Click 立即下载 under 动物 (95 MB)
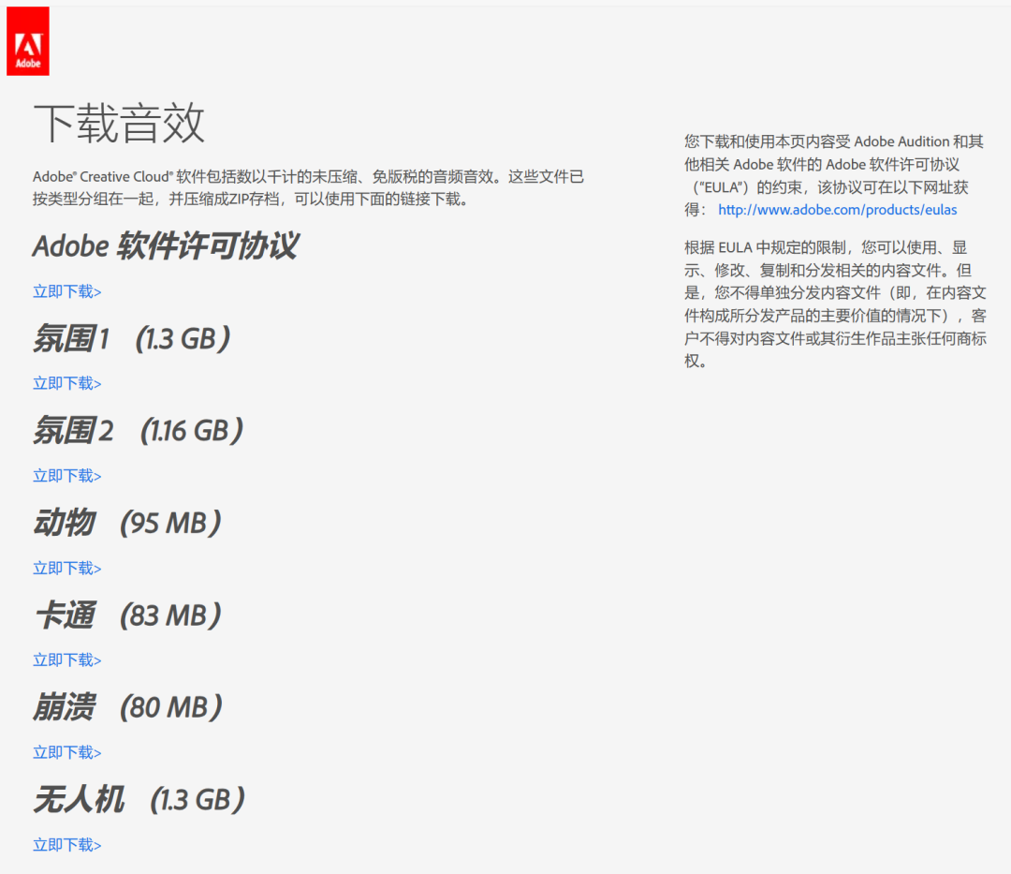The height and width of the screenshot is (874, 1011). pos(67,568)
